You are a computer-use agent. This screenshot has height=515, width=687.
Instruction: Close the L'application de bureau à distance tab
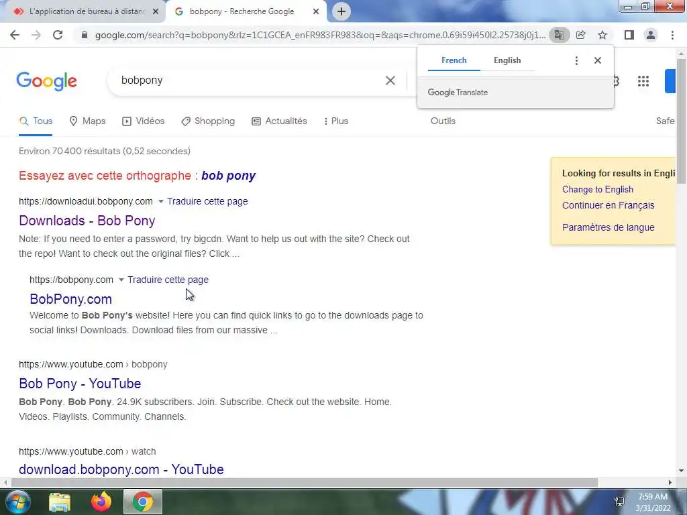[156, 11]
